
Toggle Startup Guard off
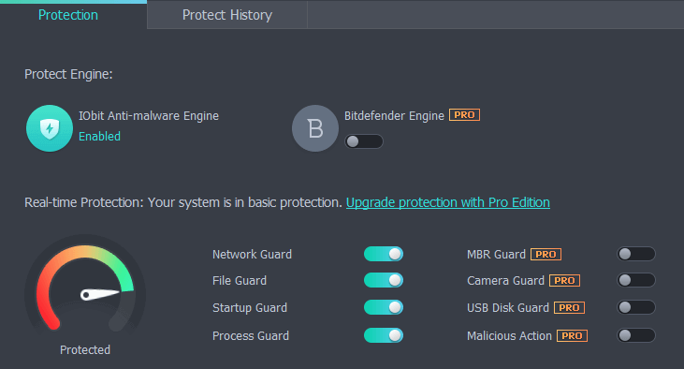384,307
